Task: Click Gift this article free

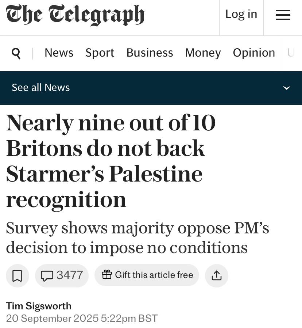Action: click(x=147, y=275)
